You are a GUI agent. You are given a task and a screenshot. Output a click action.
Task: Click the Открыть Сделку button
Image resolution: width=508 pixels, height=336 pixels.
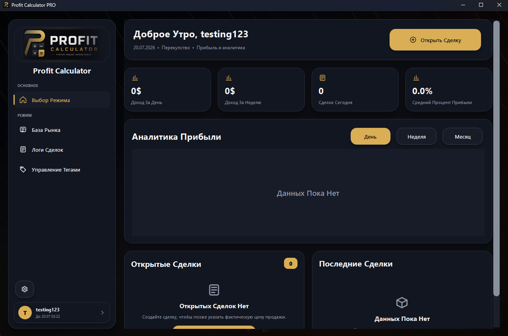click(435, 40)
